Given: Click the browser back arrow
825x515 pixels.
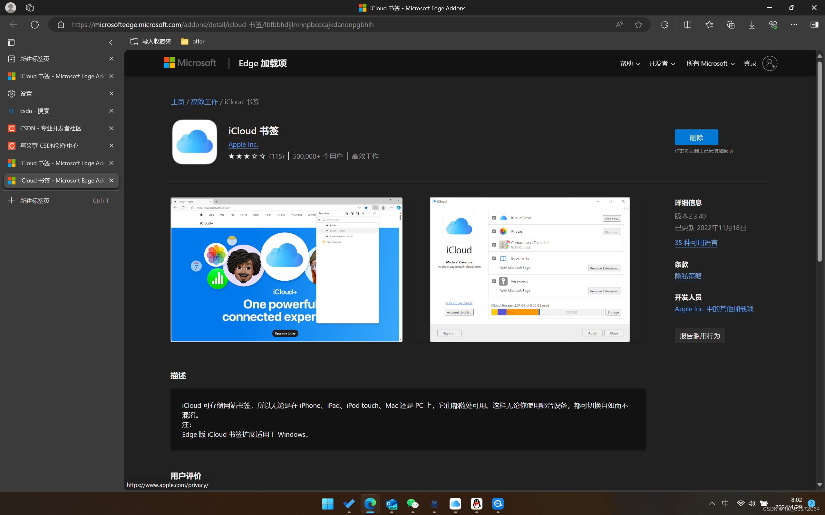Looking at the screenshot, I should point(13,24).
